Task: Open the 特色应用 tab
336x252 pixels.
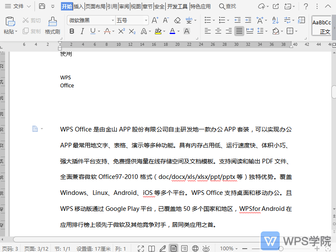Action: click(x=201, y=6)
